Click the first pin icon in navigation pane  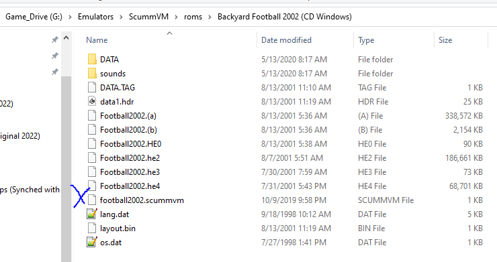tap(55, 40)
